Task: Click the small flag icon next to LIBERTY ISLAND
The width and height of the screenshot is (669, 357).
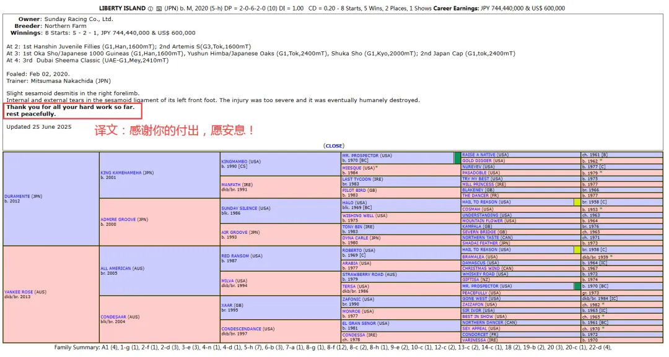Action: (159, 8)
